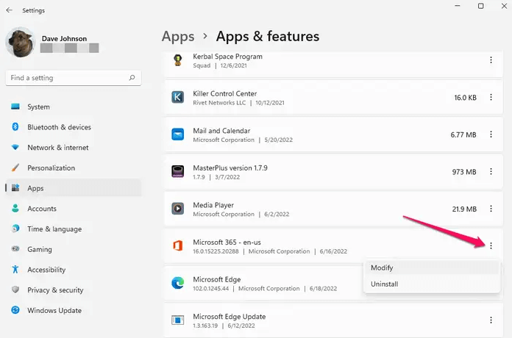Open Gaming settings

(73, 249)
